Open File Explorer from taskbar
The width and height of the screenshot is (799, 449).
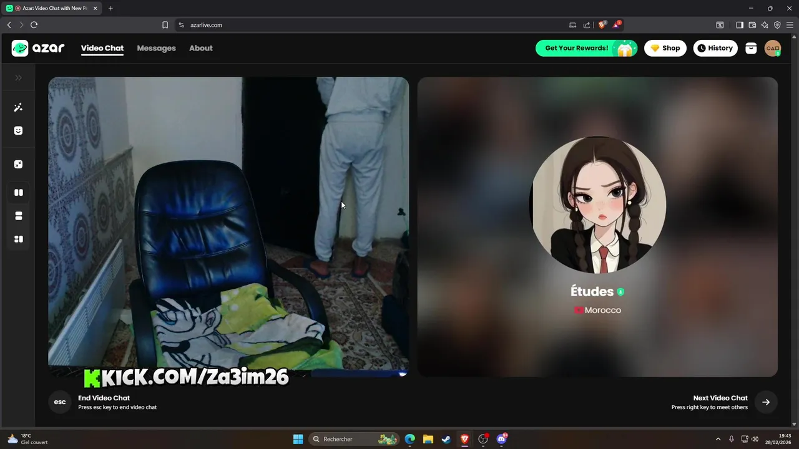[428, 439]
